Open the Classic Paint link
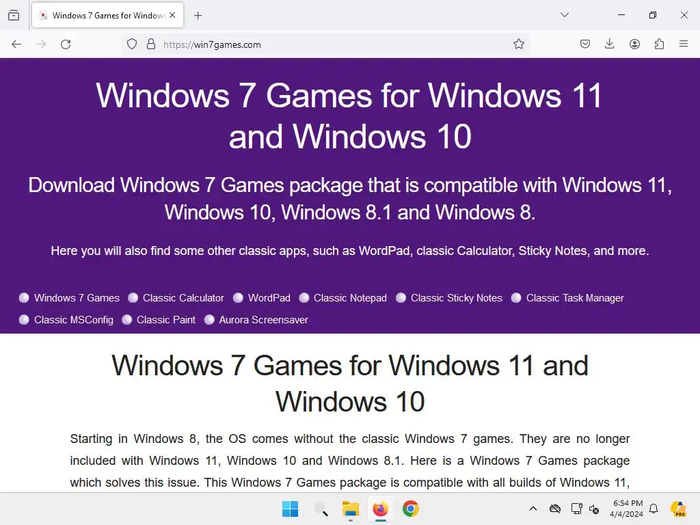Viewport: 700px width, 525px height. tap(166, 320)
